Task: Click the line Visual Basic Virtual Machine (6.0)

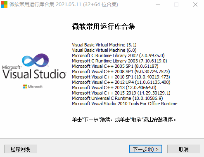Action: pos(104,50)
